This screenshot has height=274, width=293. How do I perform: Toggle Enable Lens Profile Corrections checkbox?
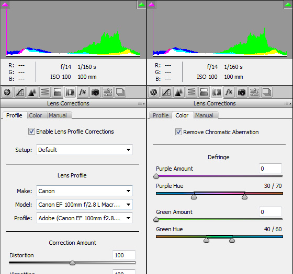[x=31, y=132]
